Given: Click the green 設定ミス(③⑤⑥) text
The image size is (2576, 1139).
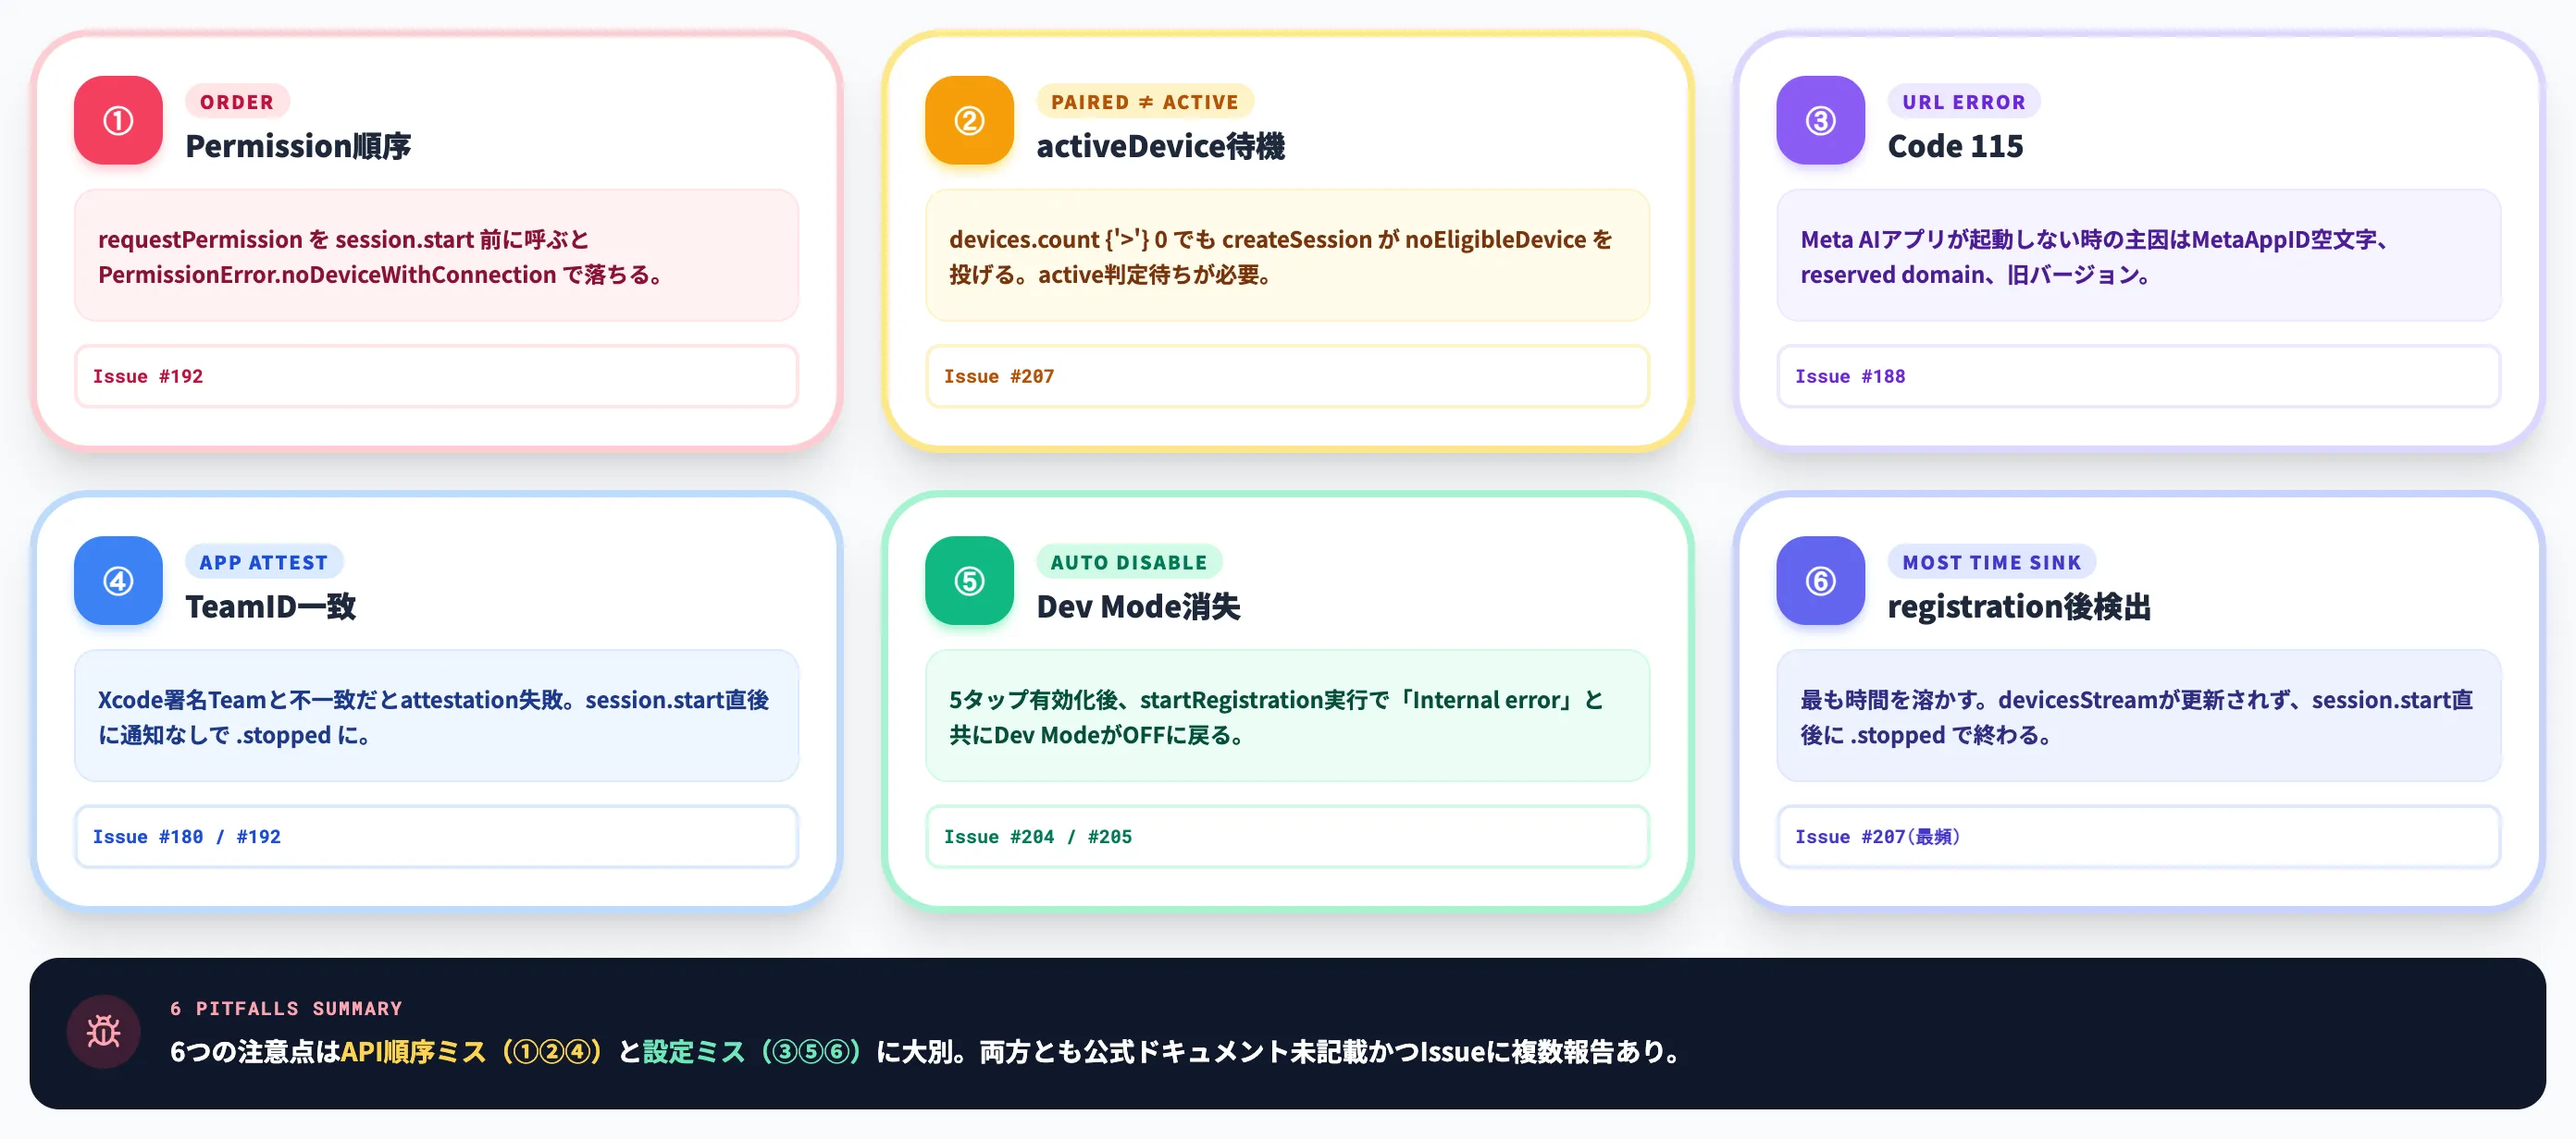Looking at the screenshot, I should pyautogui.click(x=753, y=1052).
